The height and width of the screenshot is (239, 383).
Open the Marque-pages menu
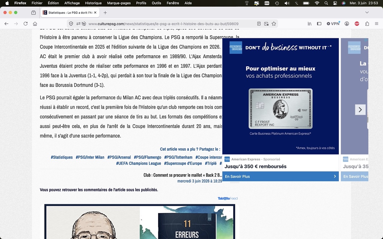click(x=119, y=3)
